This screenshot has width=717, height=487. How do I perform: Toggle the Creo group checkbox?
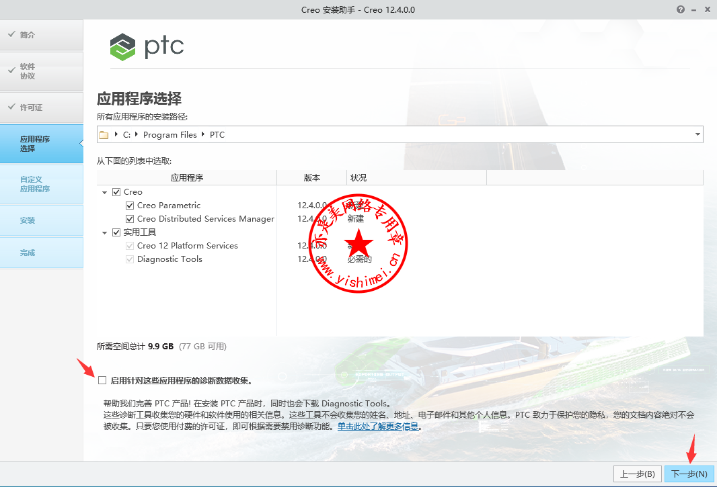click(x=116, y=192)
